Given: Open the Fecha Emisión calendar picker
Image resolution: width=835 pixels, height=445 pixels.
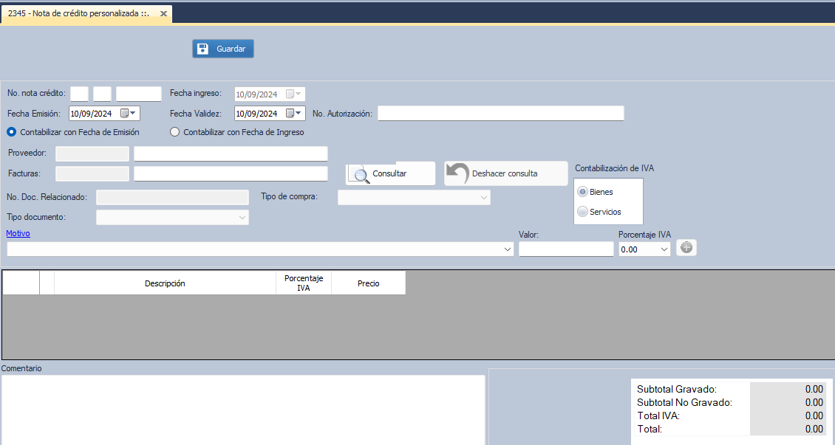Looking at the screenshot, I should click(x=129, y=114).
